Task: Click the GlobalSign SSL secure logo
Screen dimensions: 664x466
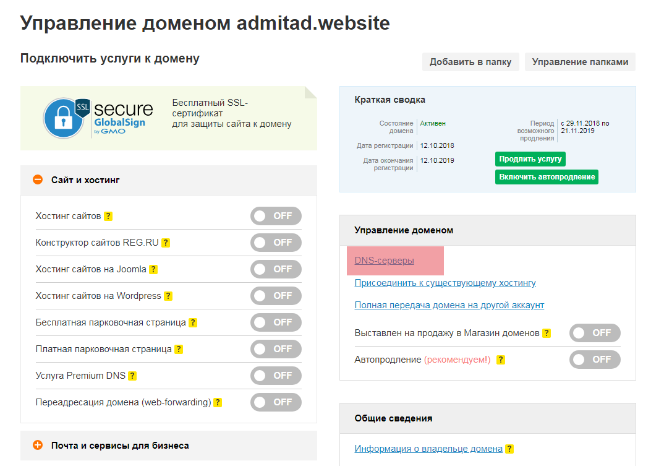Action: click(98, 118)
